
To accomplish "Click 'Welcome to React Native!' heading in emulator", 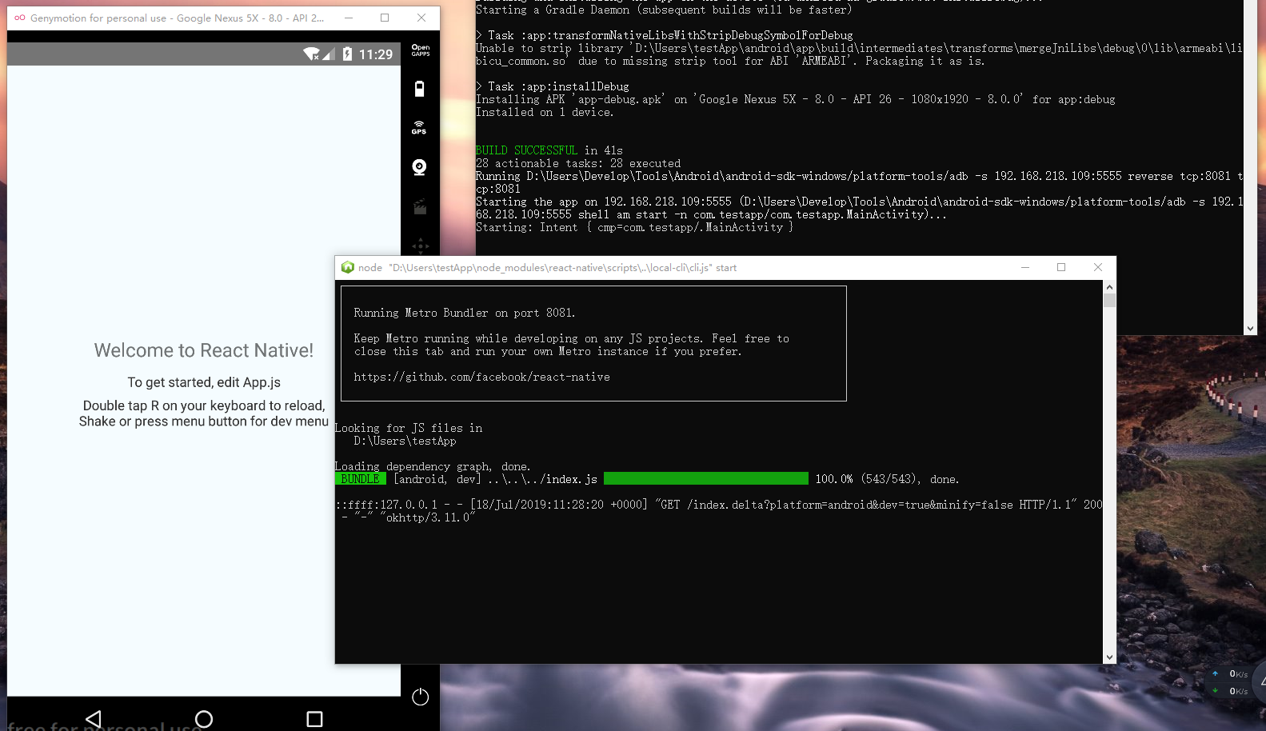I will (x=204, y=350).
